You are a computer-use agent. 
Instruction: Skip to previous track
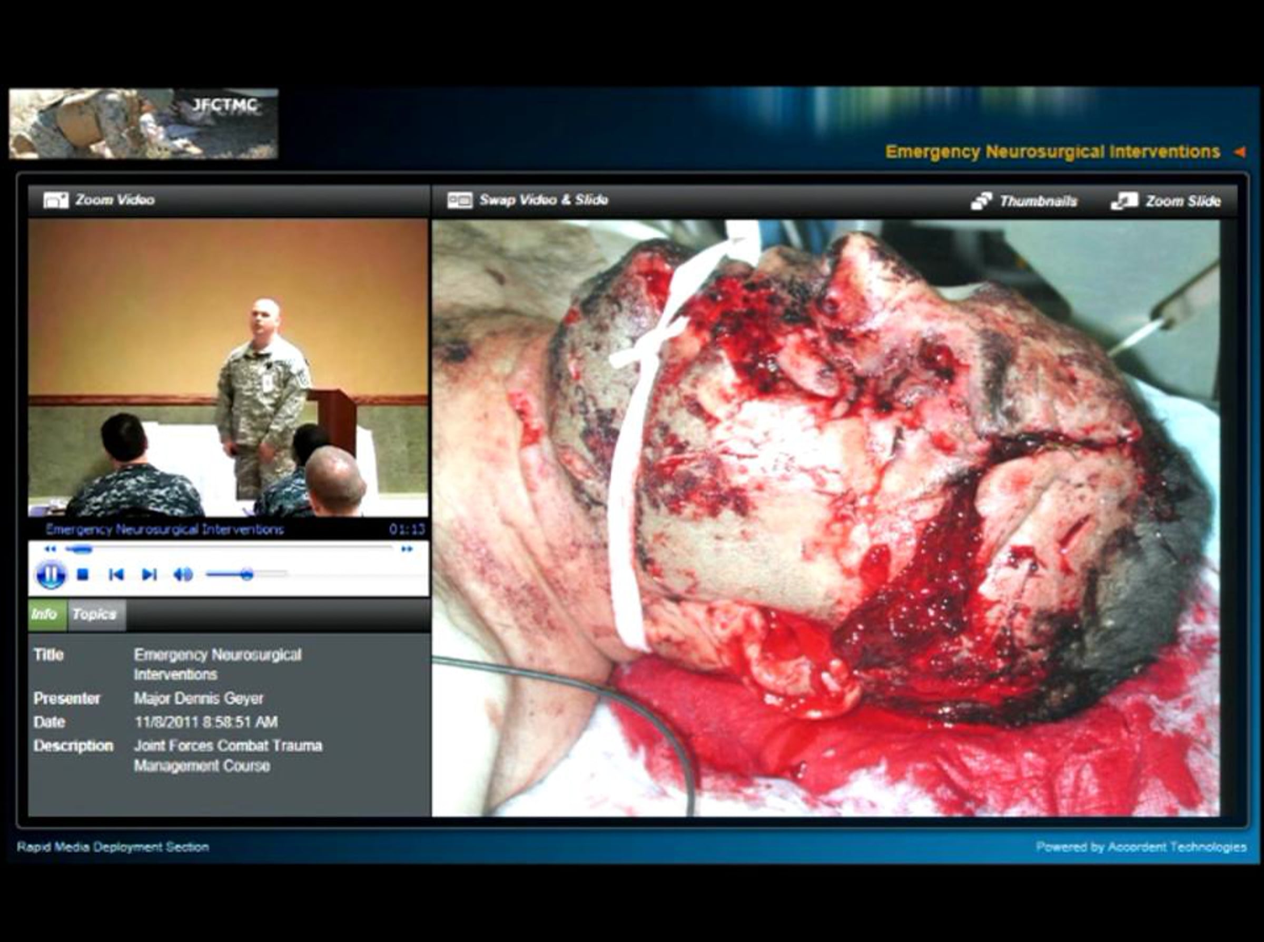point(116,574)
